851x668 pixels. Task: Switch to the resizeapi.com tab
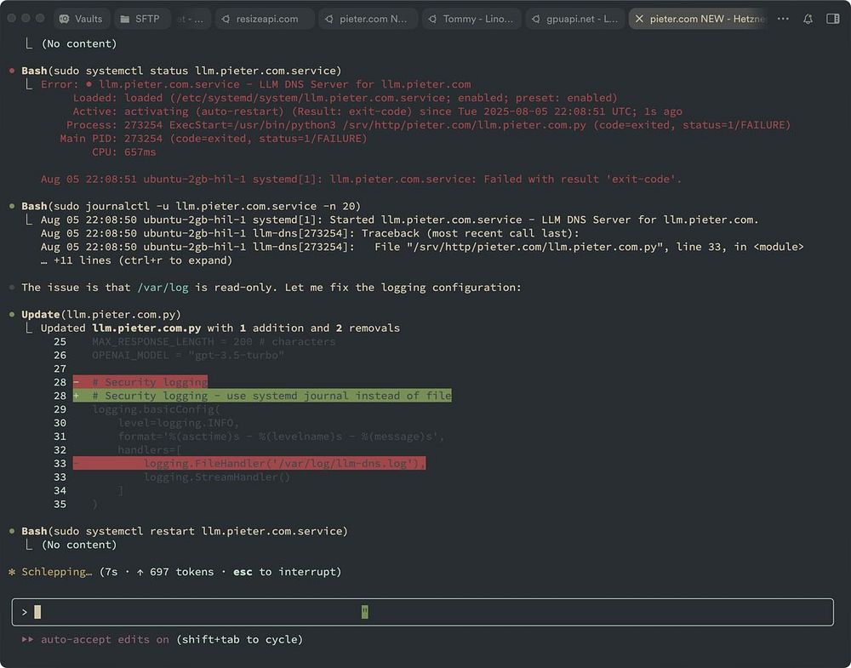[262, 19]
